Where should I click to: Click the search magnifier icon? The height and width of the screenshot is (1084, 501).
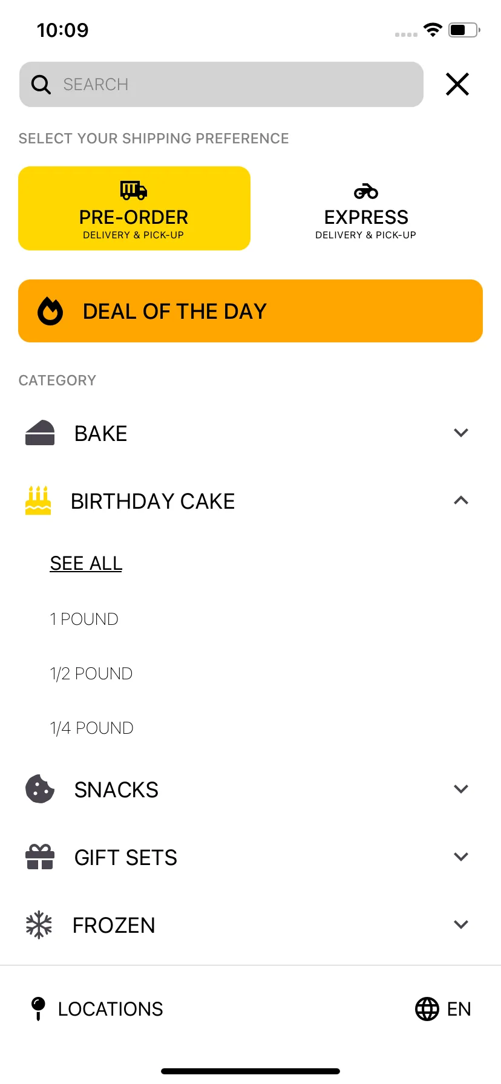pyautogui.click(x=41, y=85)
